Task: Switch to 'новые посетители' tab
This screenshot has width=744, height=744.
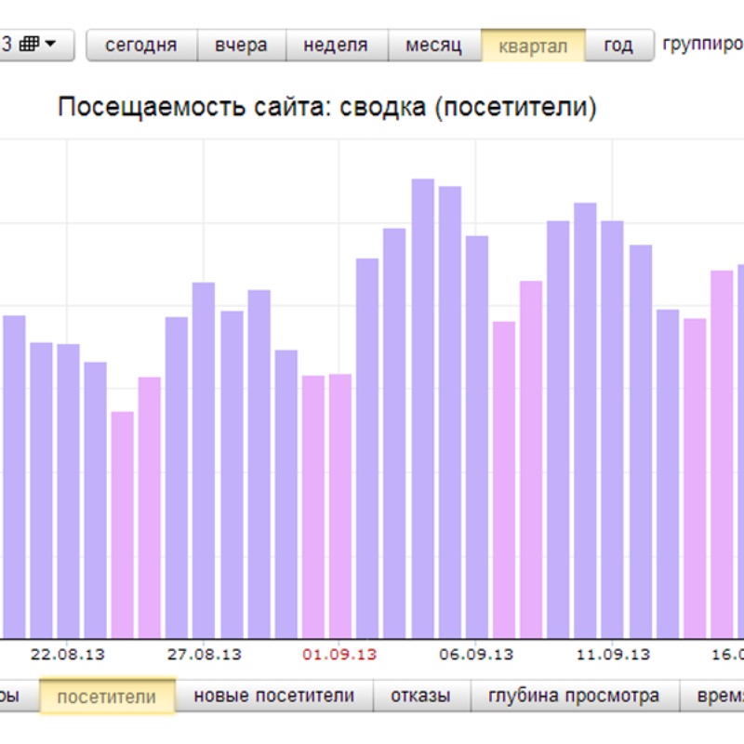Action: [x=273, y=696]
